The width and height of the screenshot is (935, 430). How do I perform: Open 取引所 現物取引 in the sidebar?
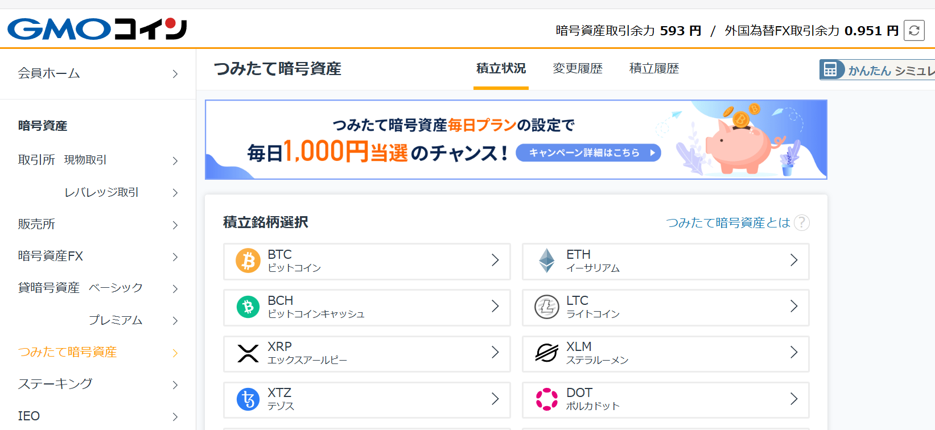click(63, 160)
